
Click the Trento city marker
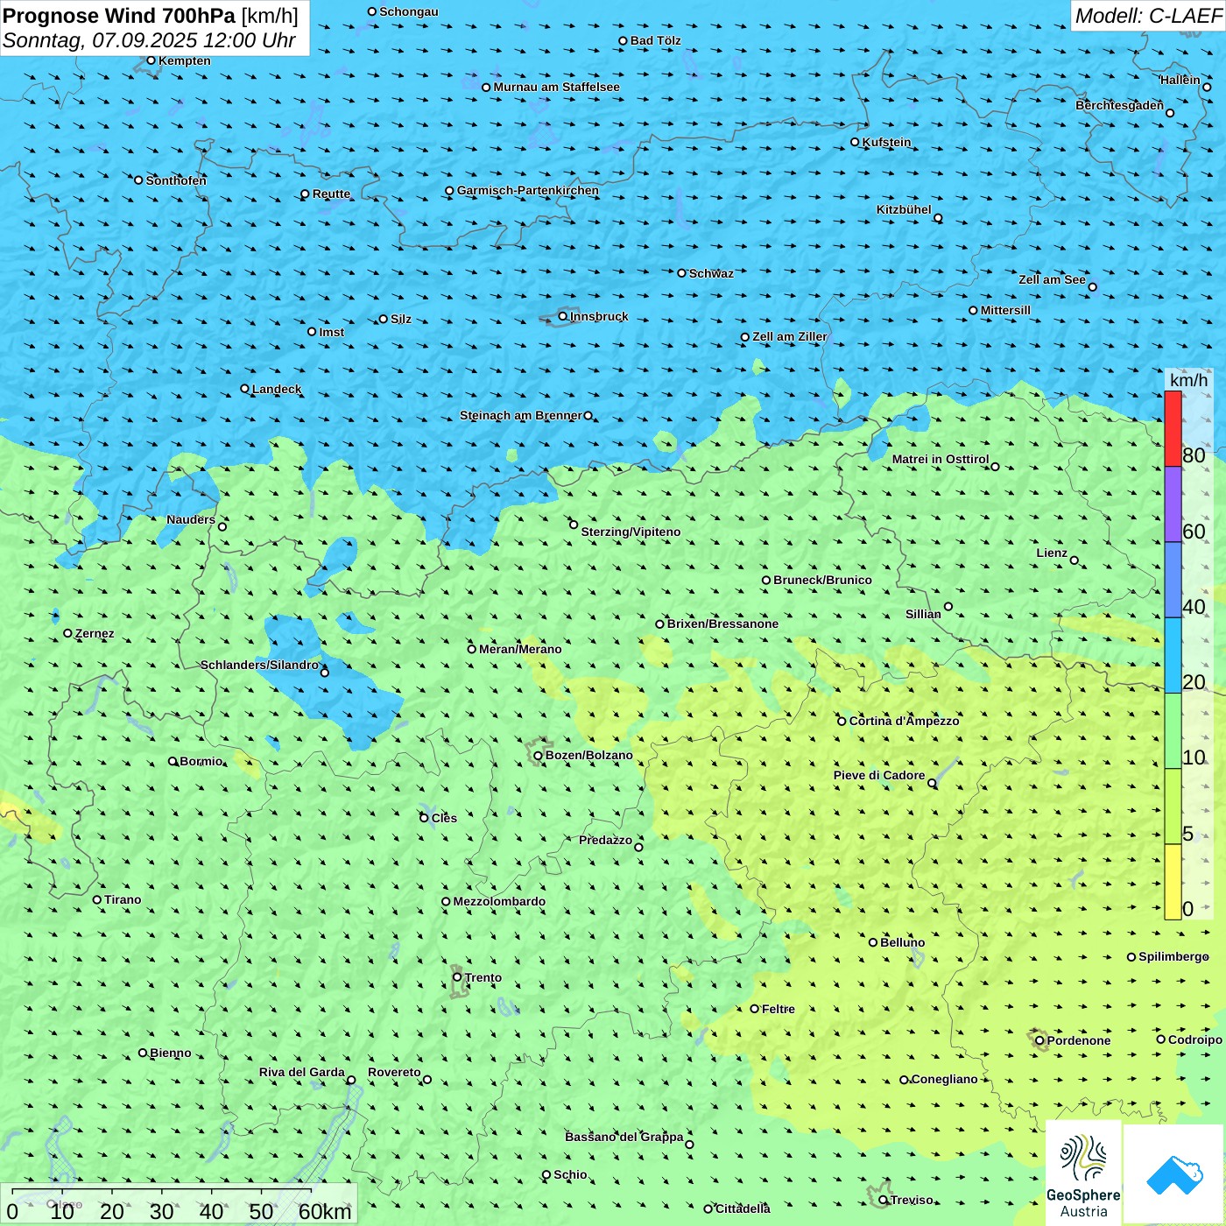tap(457, 977)
